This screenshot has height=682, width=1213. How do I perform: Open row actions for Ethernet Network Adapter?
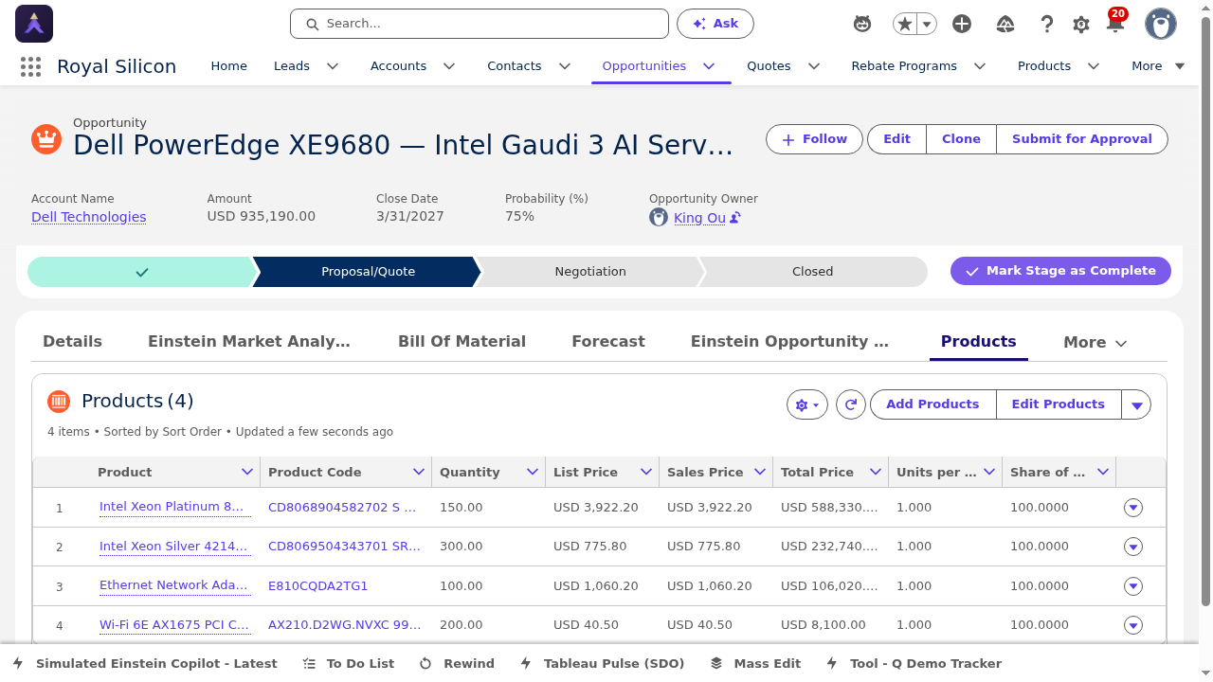(1133, 586)
